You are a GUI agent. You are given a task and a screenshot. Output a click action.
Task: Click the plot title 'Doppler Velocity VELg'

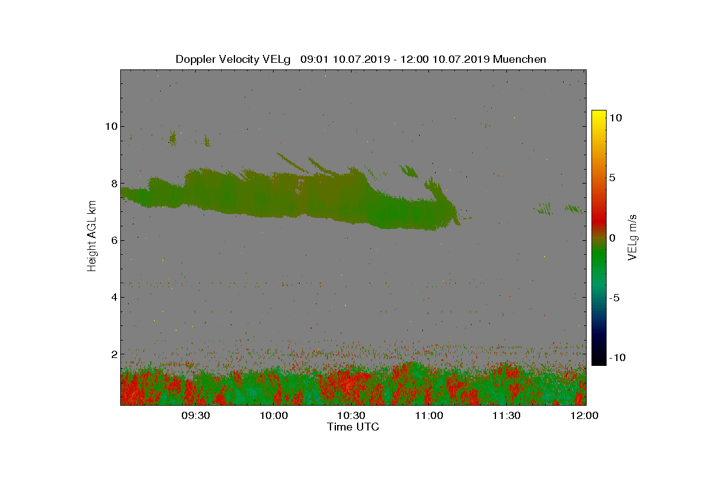pos(233,59)
